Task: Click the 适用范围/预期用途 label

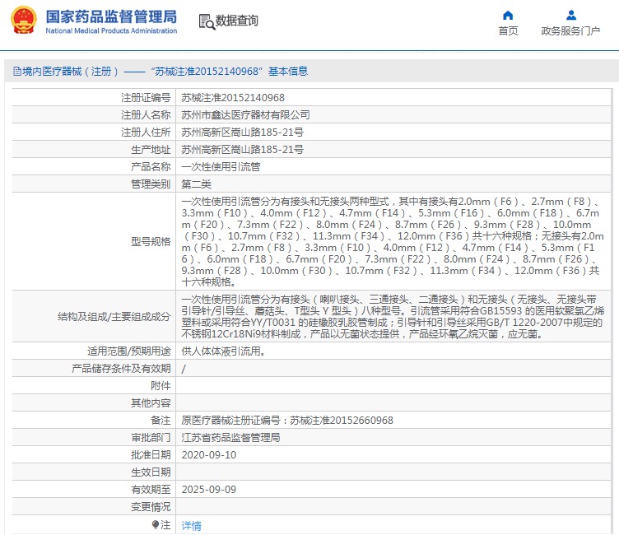Action: point(128,351)
